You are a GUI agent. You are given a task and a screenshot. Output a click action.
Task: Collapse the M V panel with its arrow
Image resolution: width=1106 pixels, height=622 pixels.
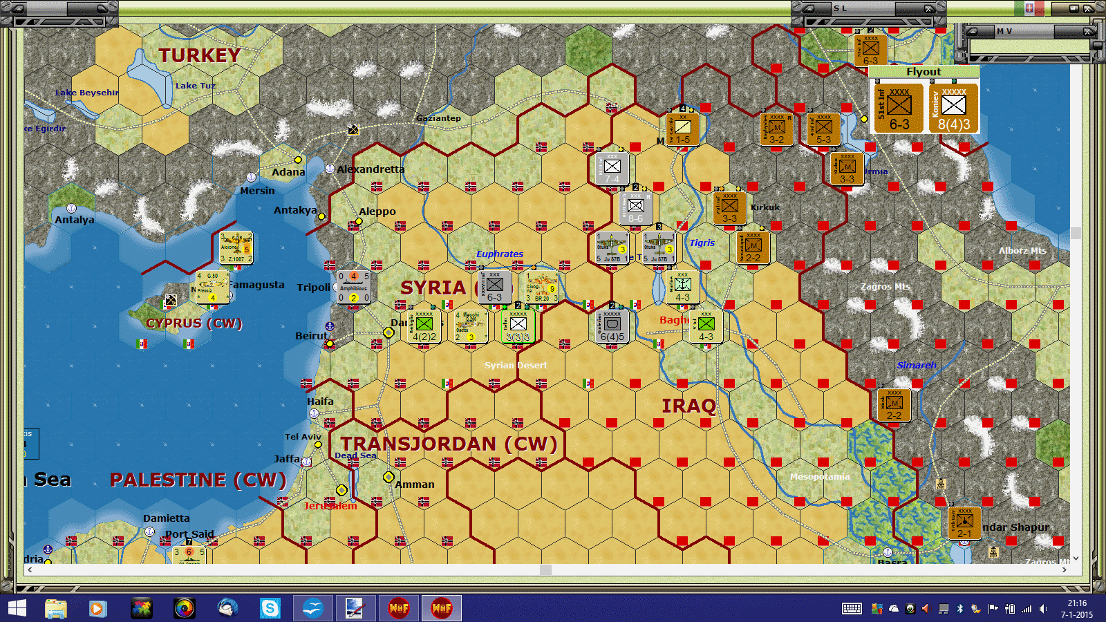971,31
